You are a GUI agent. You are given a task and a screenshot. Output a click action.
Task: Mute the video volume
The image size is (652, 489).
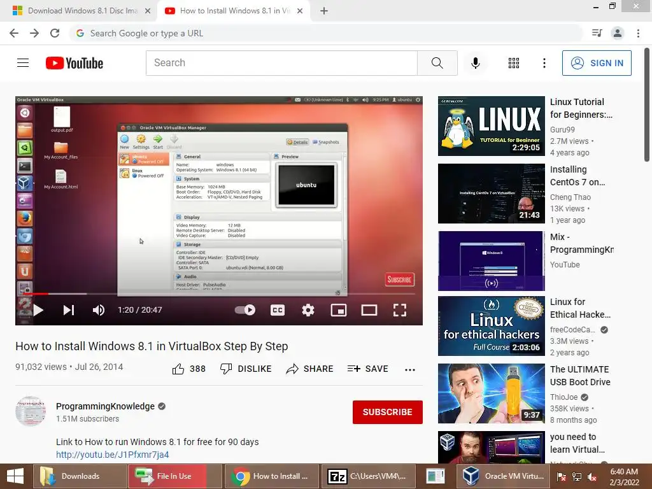(x=99, y=310)
